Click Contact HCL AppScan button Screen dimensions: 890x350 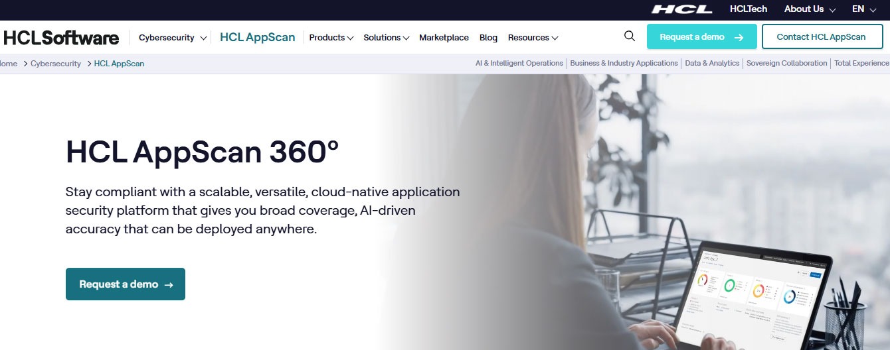coord(822,37)
